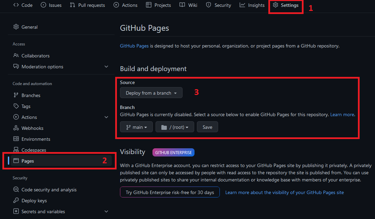Click the Collaborators people icon

16,55
